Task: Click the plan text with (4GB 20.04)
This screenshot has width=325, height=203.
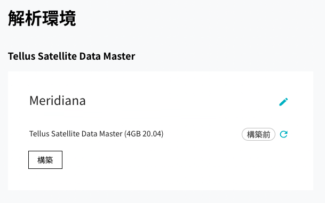Action: 96,134
